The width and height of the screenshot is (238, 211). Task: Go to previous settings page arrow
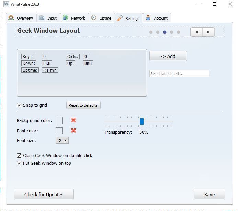point(196,32)
